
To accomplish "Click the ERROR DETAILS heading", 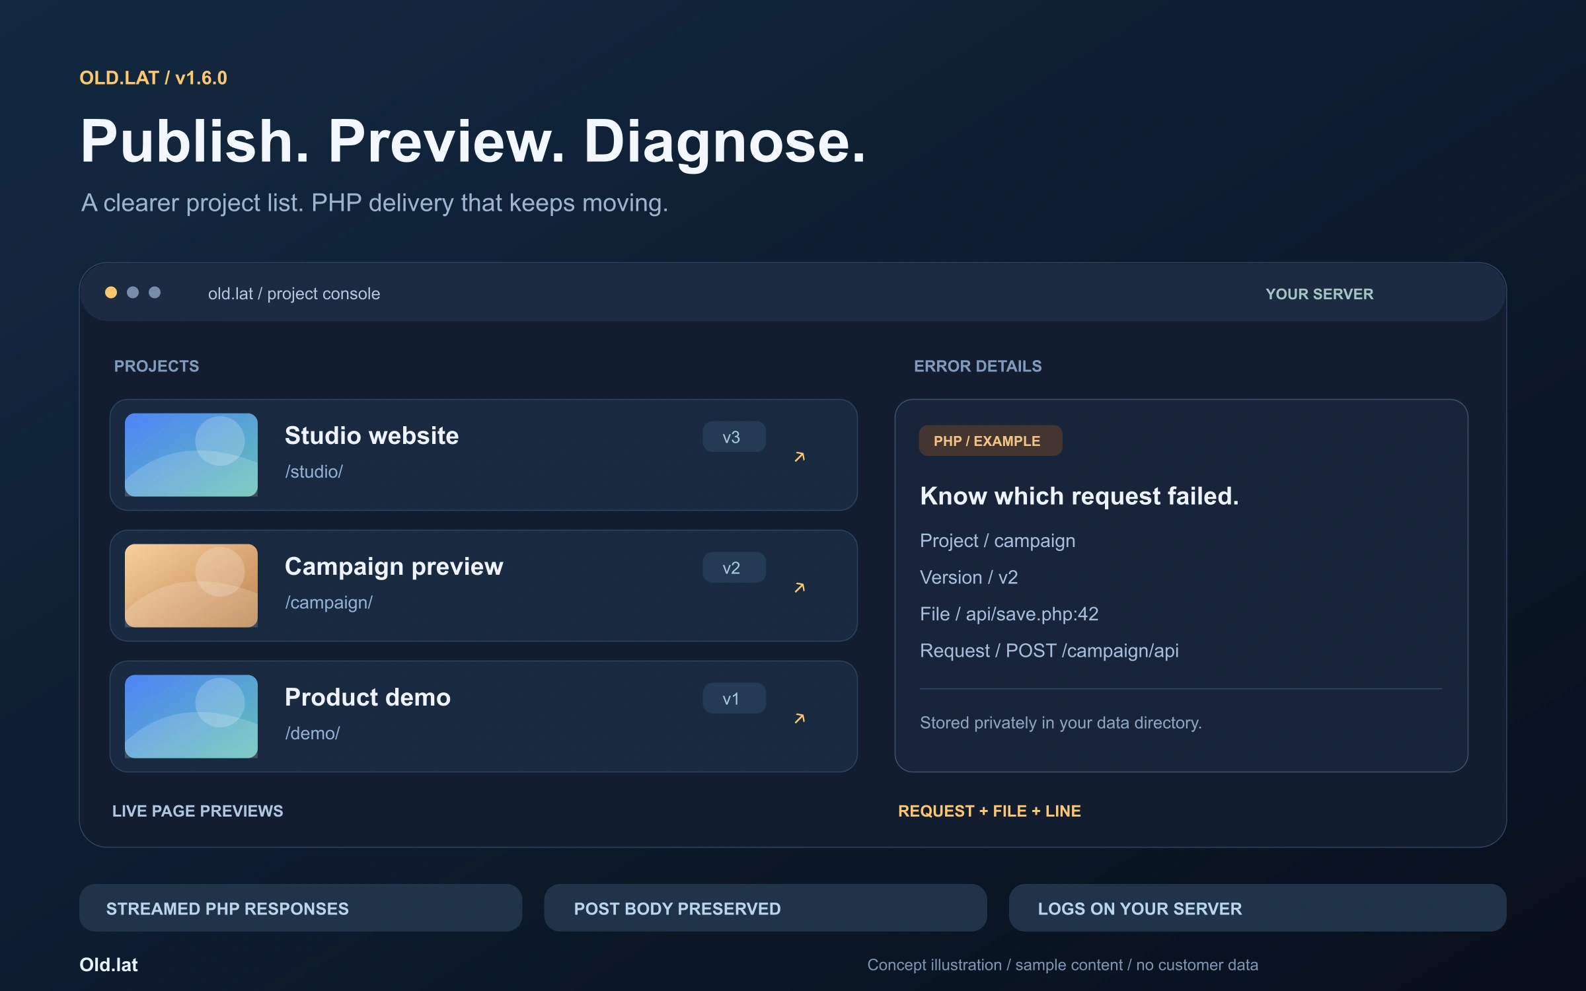I will (x=977, y=366).
